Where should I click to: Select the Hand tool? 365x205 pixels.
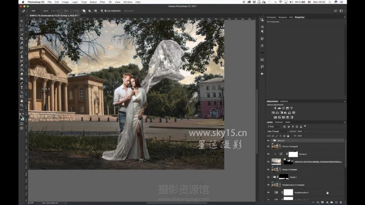coord(22,101)
